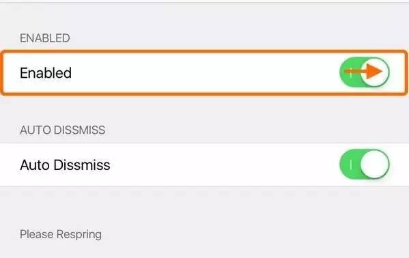Click gray area right of Please Respring
Image resolution: width=409 pixels, height=258 pixels.
(254, 235)
